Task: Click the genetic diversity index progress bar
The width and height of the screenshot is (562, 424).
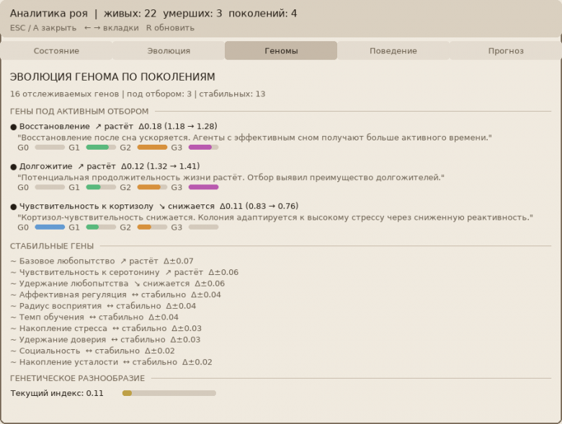Action: [x=169, y=393]
